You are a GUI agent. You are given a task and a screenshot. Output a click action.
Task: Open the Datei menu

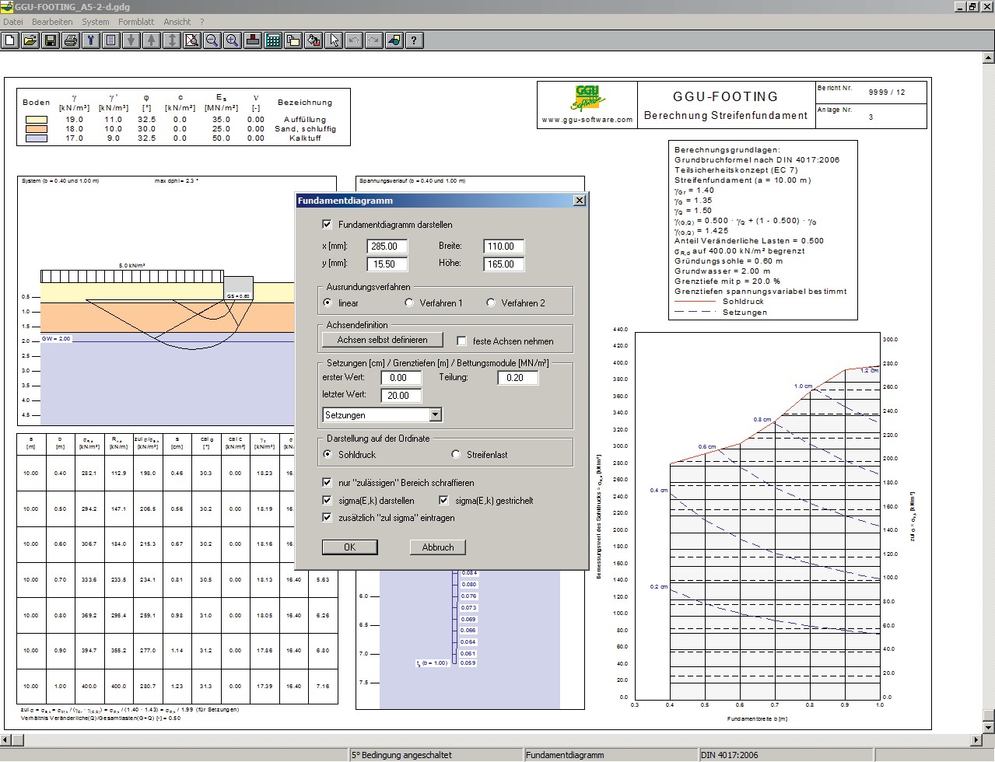click(x=13, y=22)
